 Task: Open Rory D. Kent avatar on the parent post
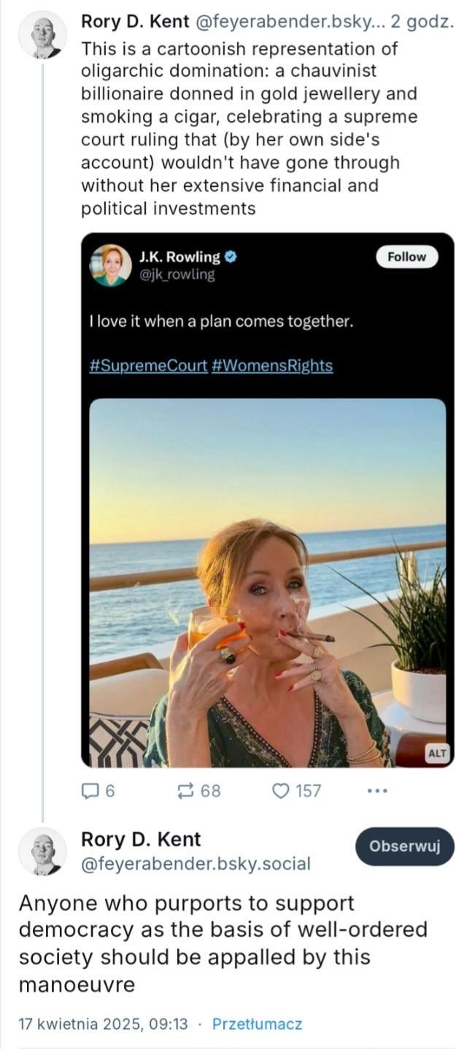42,34
